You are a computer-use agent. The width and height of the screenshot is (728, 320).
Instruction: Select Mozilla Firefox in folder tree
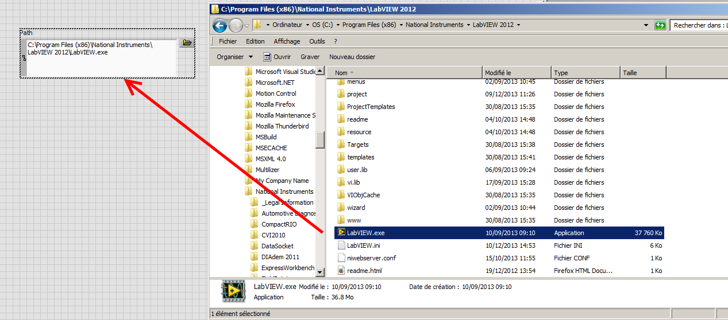click(275, 104)
